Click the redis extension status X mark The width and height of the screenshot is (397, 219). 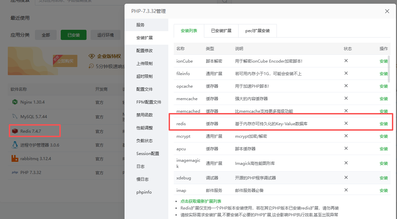346,123
